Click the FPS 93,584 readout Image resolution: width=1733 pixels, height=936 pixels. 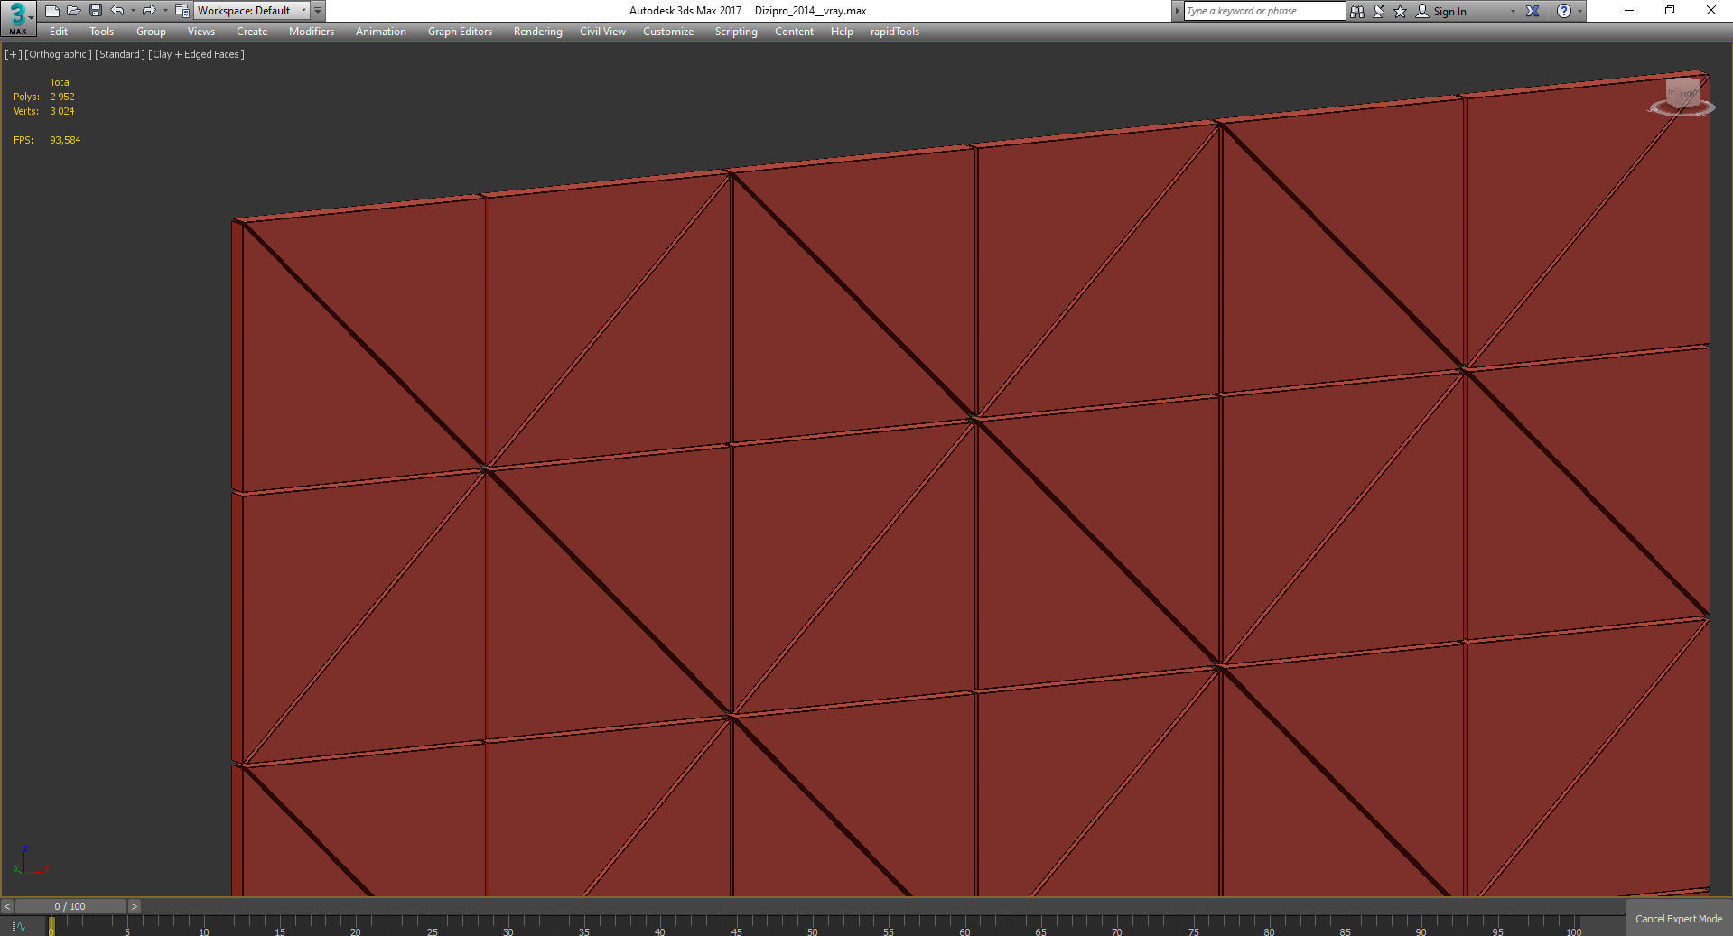coord(47,140)
